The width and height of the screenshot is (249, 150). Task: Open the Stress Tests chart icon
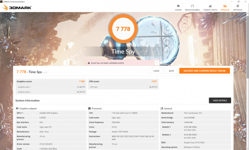coord(210,6)
